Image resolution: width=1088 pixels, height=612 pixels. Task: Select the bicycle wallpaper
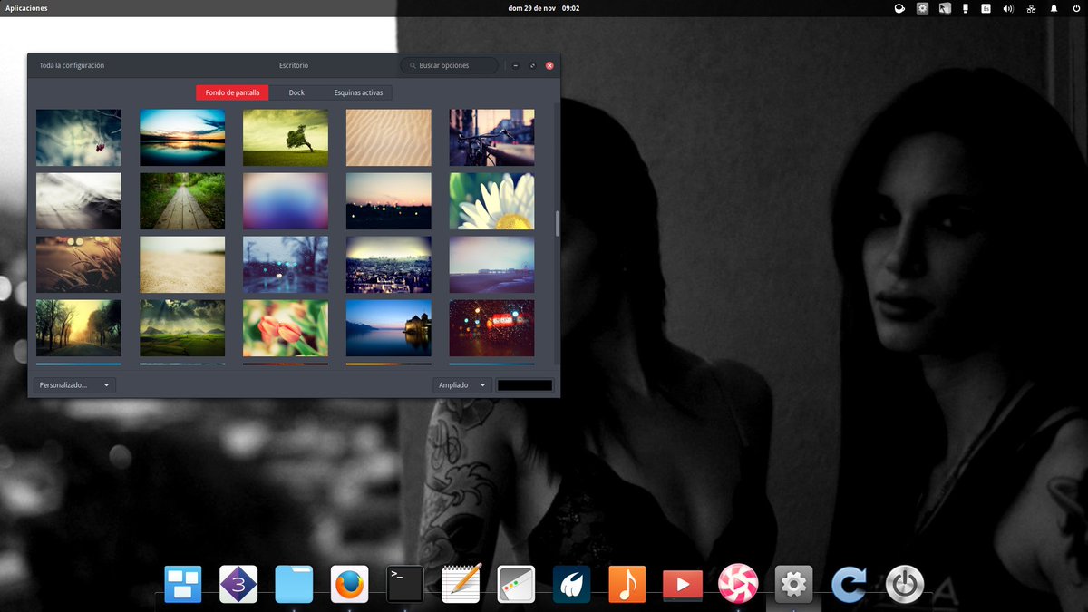click(492, 138)
